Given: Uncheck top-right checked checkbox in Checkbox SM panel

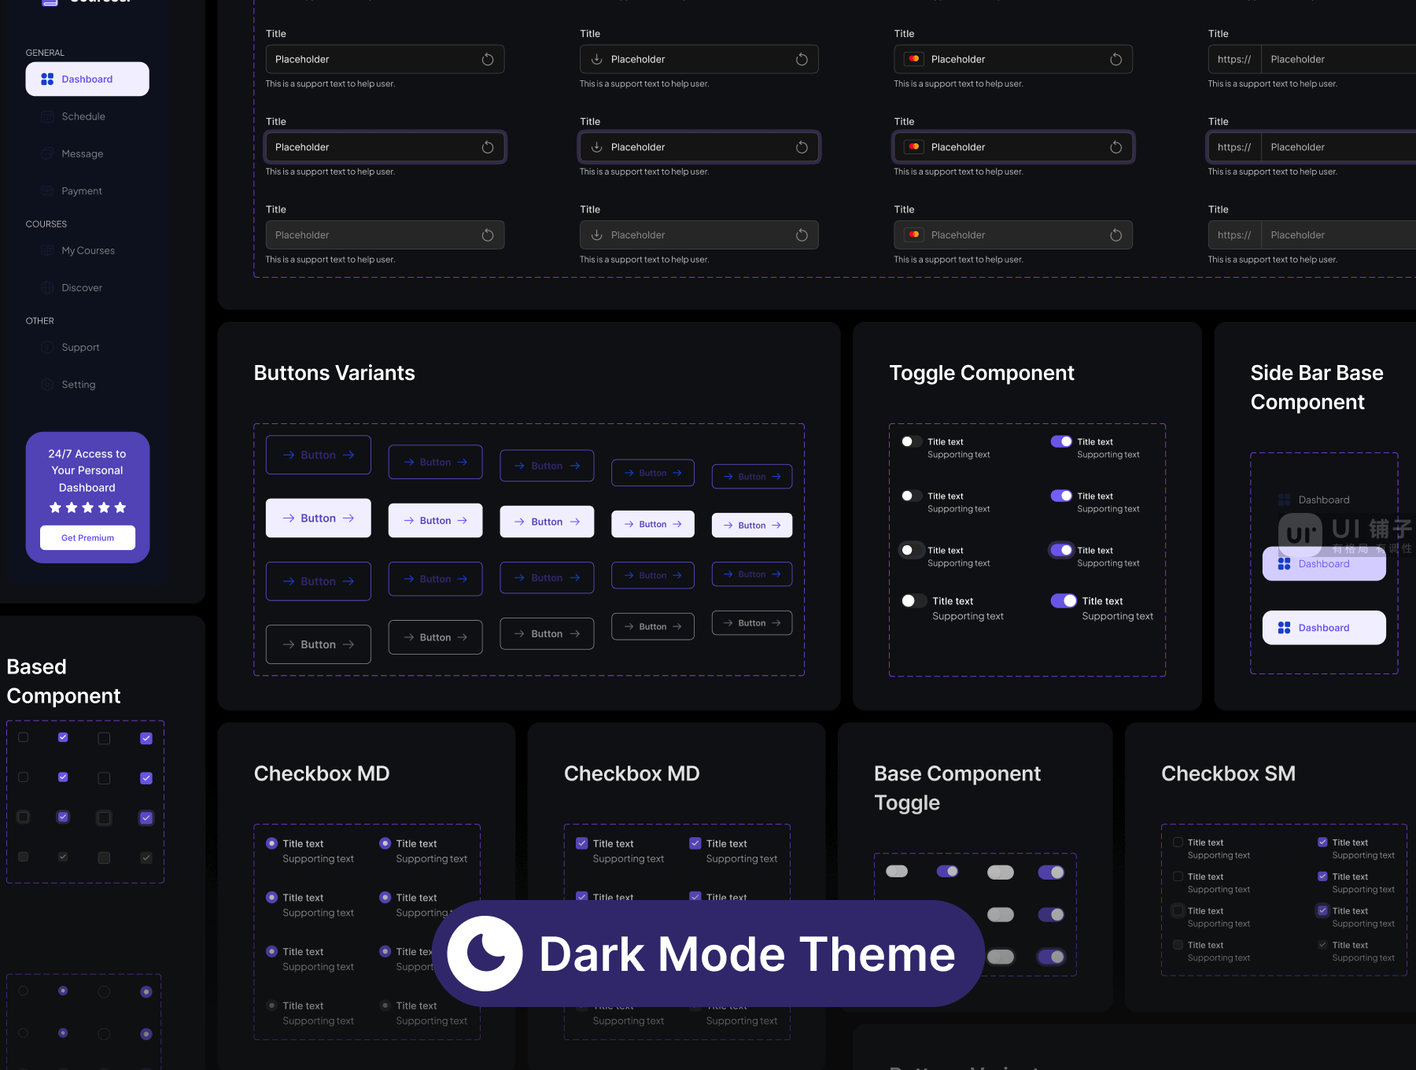Looking at the screenshot, I should click(1322, 843).
